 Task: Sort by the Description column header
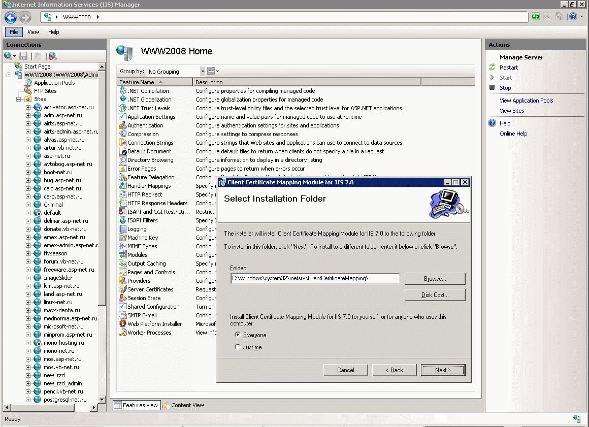pyautogui.click(x=307, y=82)
